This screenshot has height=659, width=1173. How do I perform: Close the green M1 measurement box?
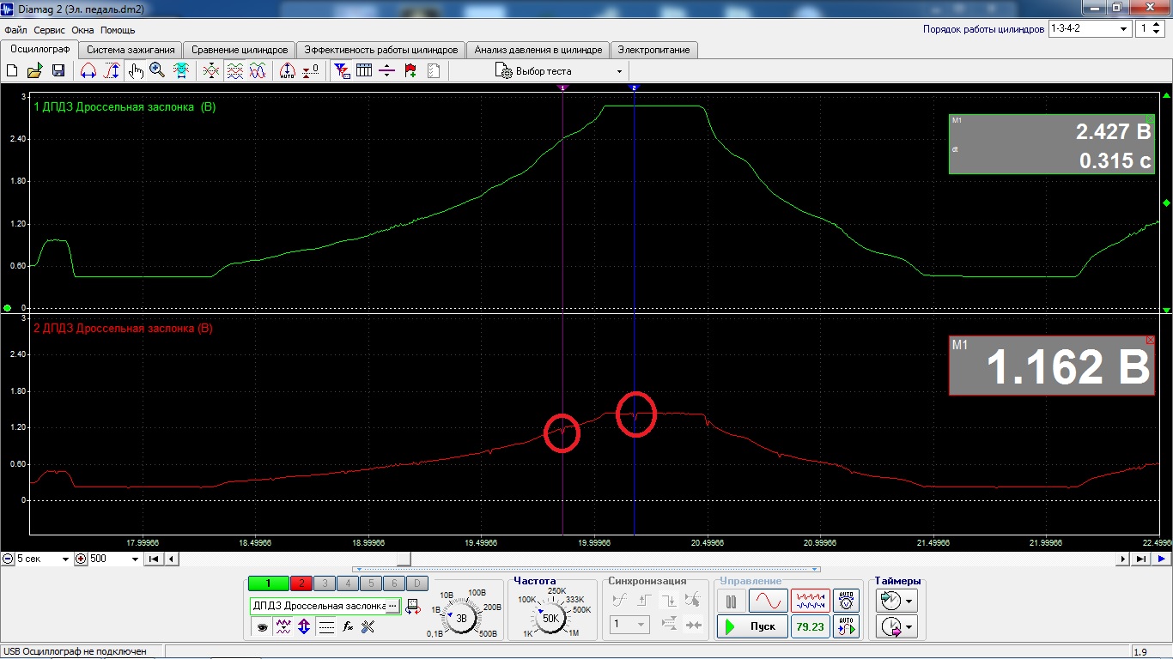click(x=1150, y=119)
